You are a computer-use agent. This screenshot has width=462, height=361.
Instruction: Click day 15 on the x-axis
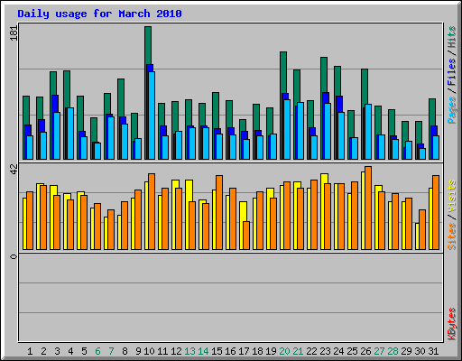coord(217,351)
